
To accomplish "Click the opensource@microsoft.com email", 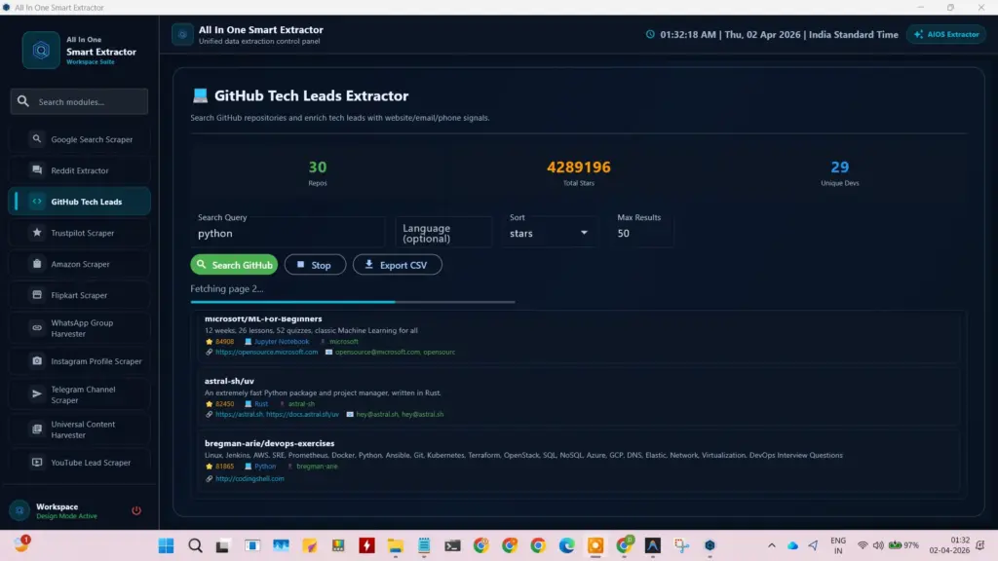I will pos(377,352).
